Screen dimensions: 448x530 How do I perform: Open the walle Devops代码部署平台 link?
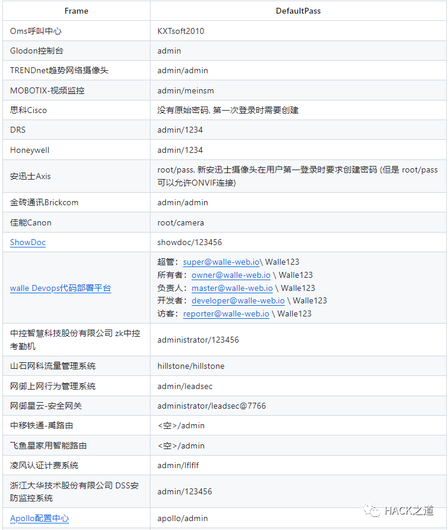click(61, 288)
